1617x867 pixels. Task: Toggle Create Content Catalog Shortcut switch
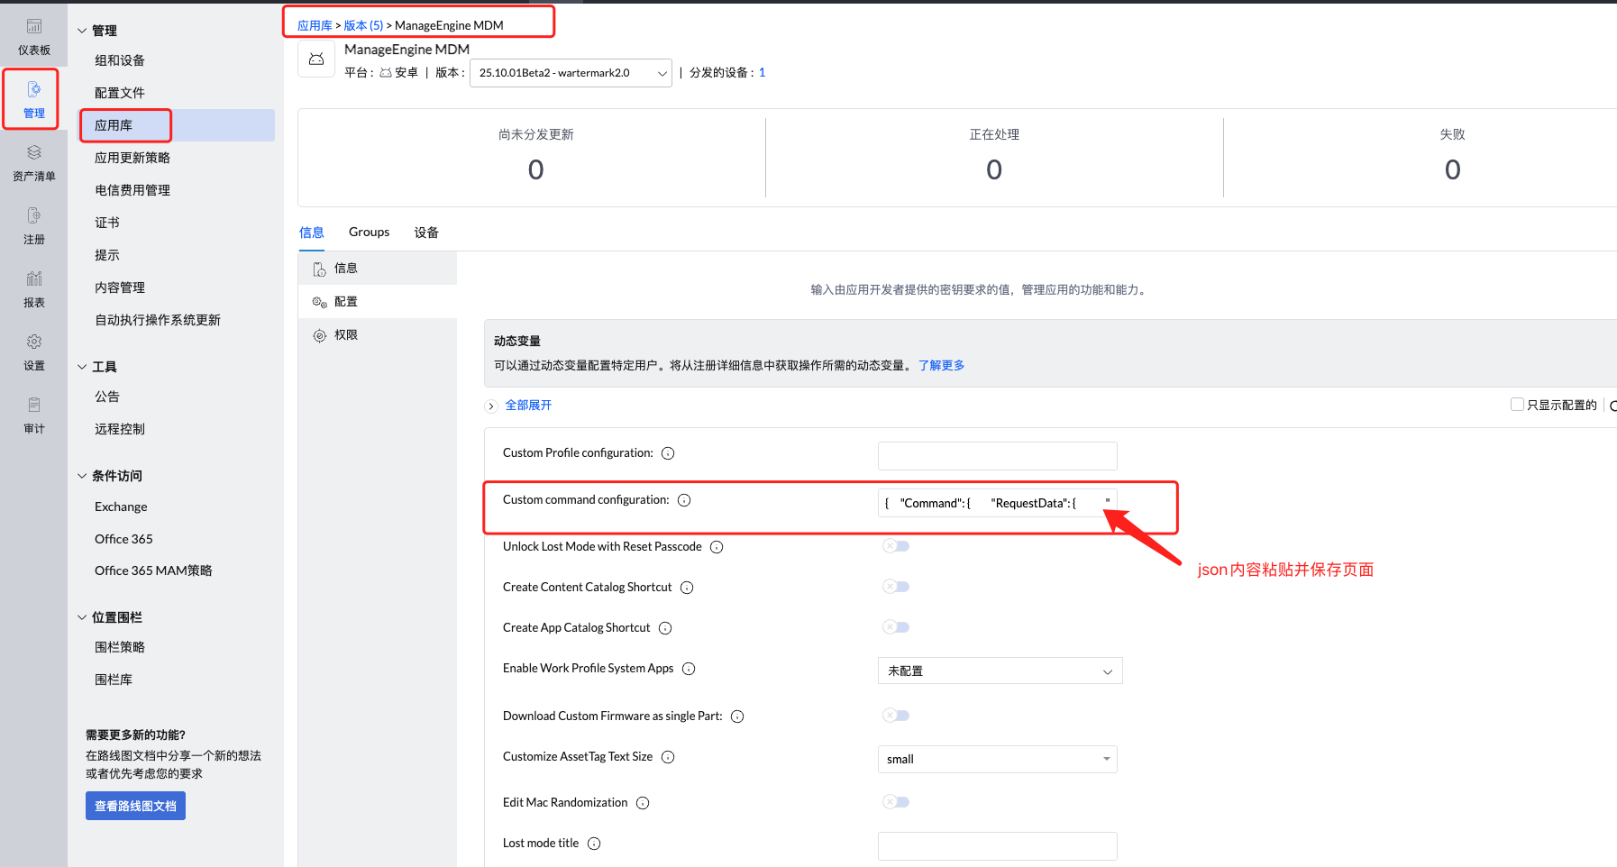tap(896, 587)
